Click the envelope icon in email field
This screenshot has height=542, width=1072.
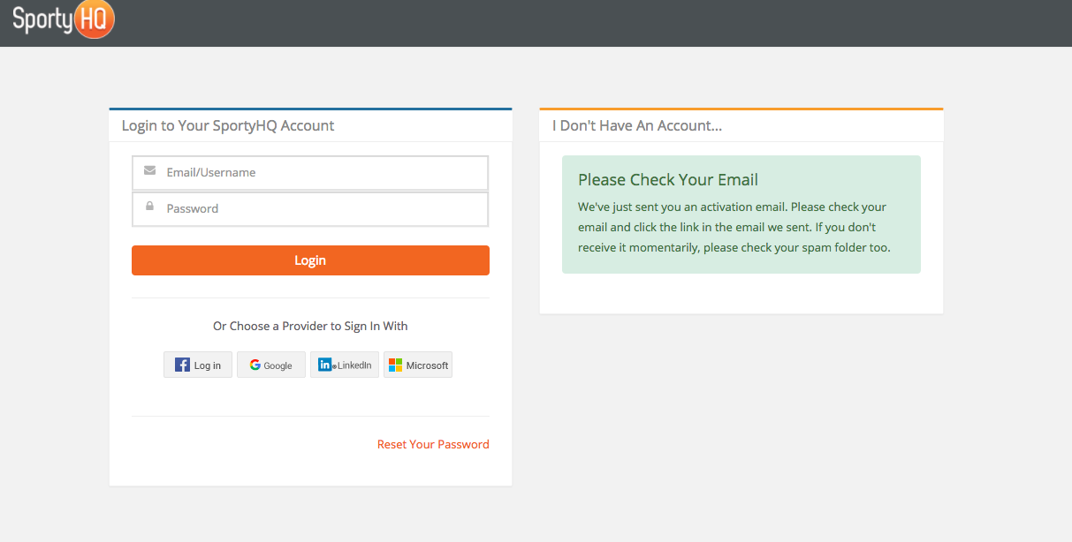point(149,170)
